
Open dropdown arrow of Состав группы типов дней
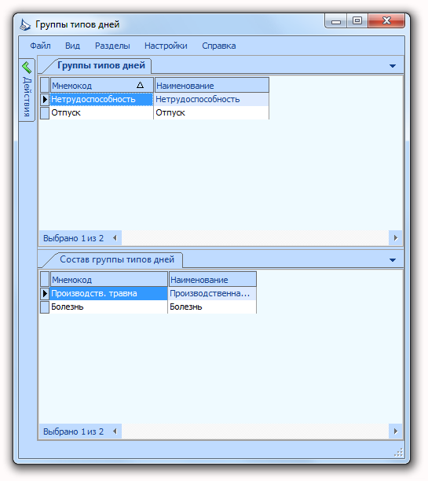(x=393, y=260)
